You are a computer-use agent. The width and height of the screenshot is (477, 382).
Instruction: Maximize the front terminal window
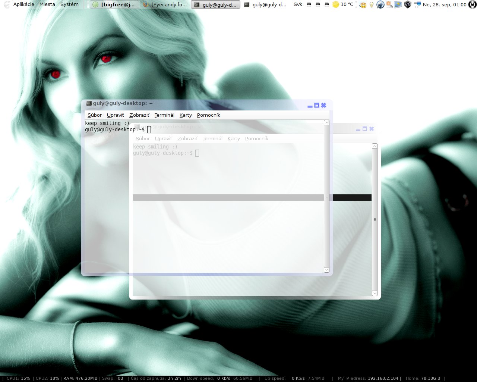coord(317,106)
